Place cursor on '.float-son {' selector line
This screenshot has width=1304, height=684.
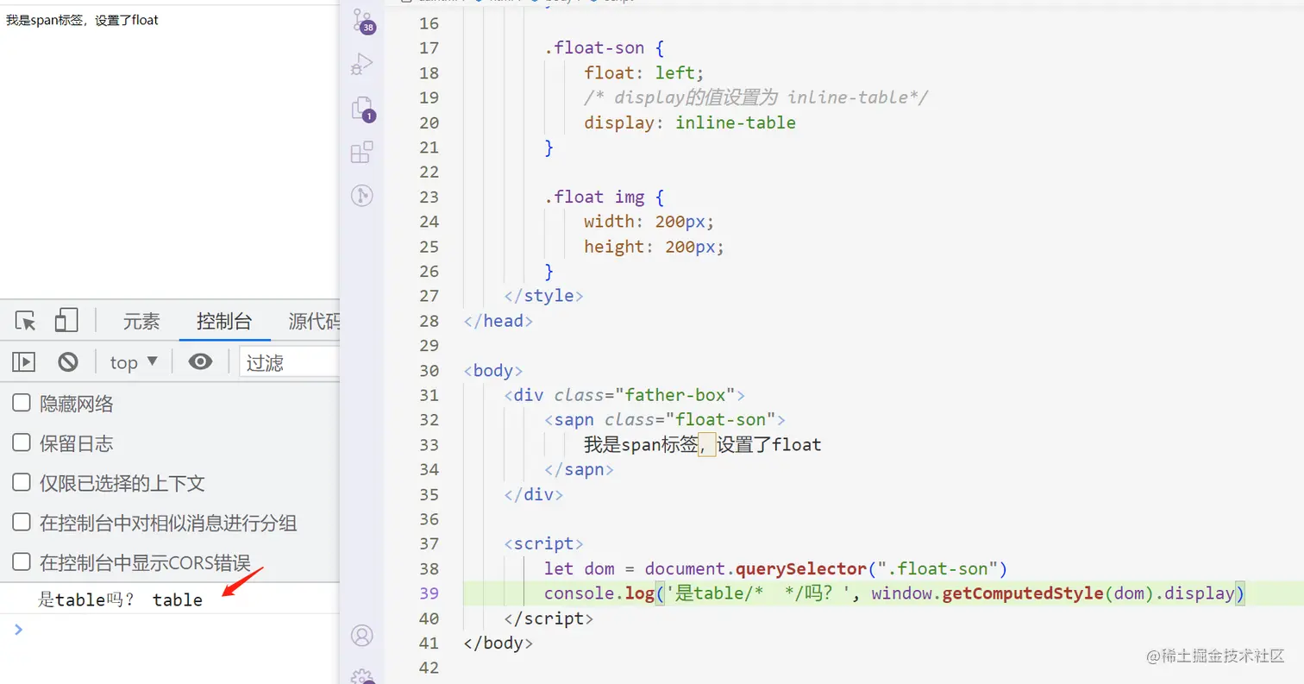tap(604, 47)
